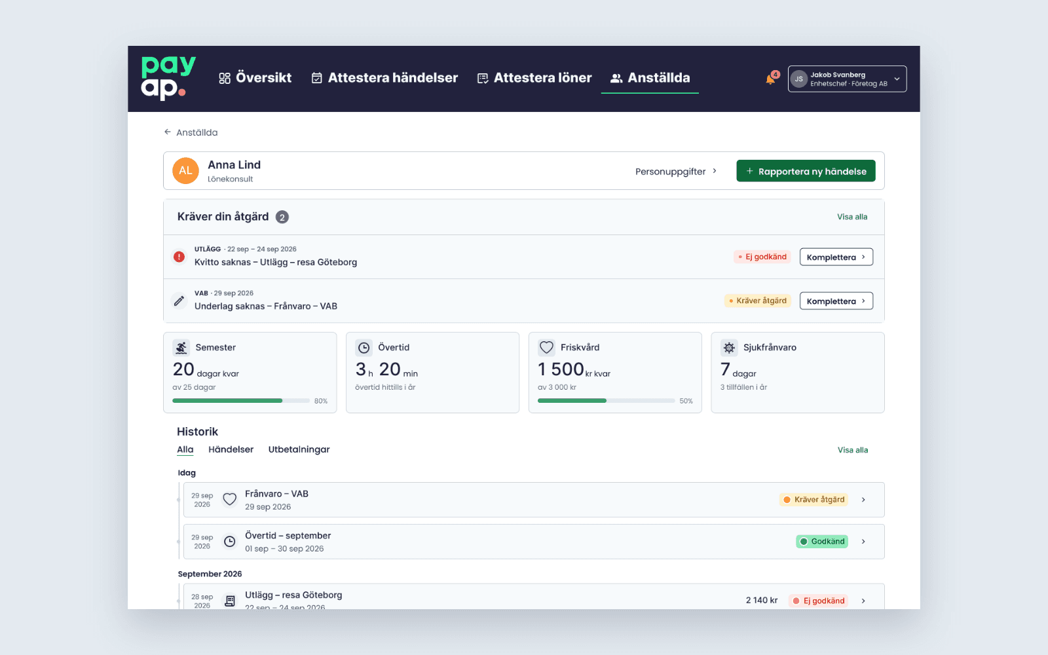Click the Godkänd status badge
The image size is (1048, 655).
822,542
